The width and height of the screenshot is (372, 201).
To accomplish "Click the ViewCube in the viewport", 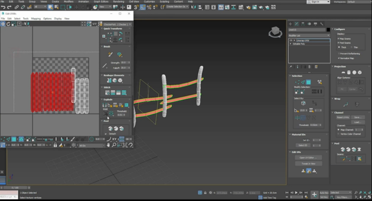I will pyautogui.click(x=275, y=32).
